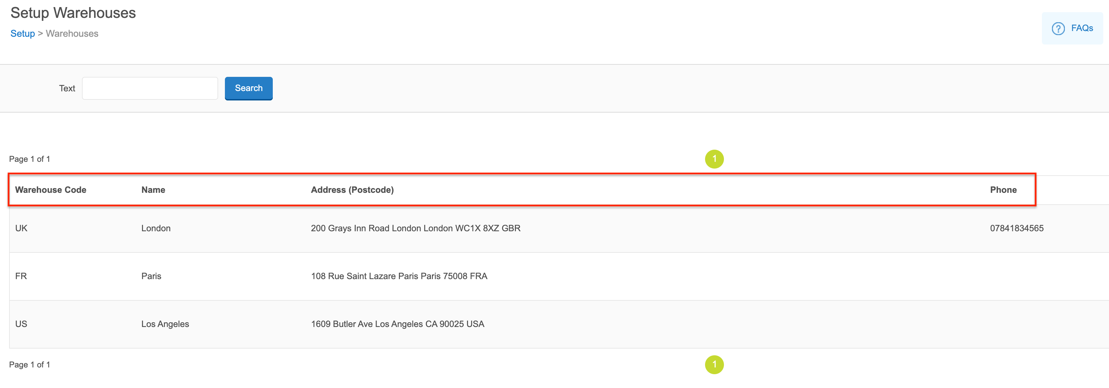Click the London warehouse name
The image size is (1109, 388).
click(156, 228)
